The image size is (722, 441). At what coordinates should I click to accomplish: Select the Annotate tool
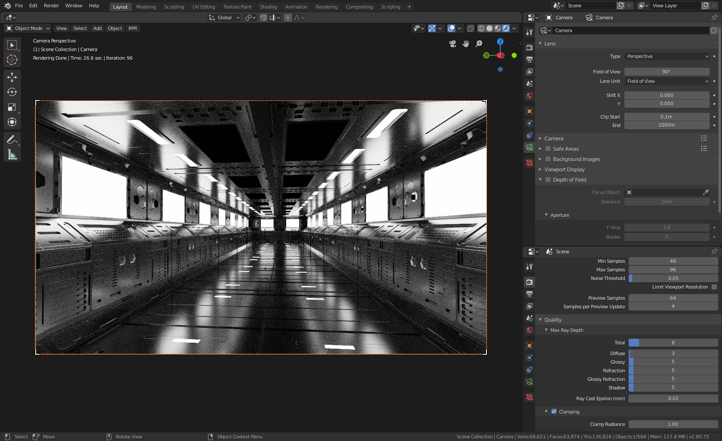coord(12,140)
